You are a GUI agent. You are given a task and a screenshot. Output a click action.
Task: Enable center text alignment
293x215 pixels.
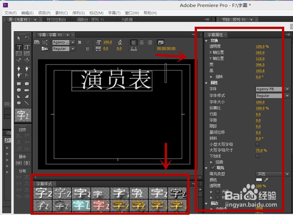(x=142, y=42)
